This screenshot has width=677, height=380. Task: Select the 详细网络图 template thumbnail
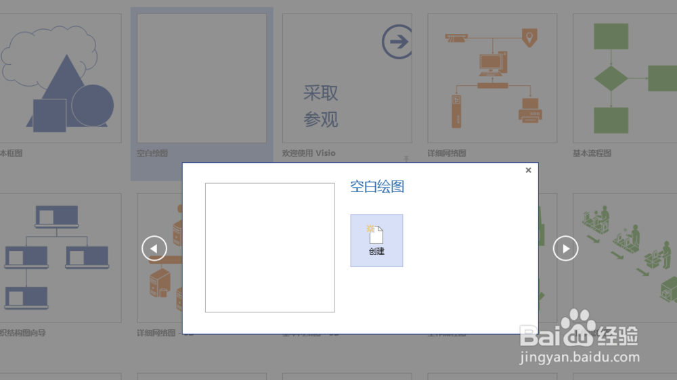click(492, 78)
